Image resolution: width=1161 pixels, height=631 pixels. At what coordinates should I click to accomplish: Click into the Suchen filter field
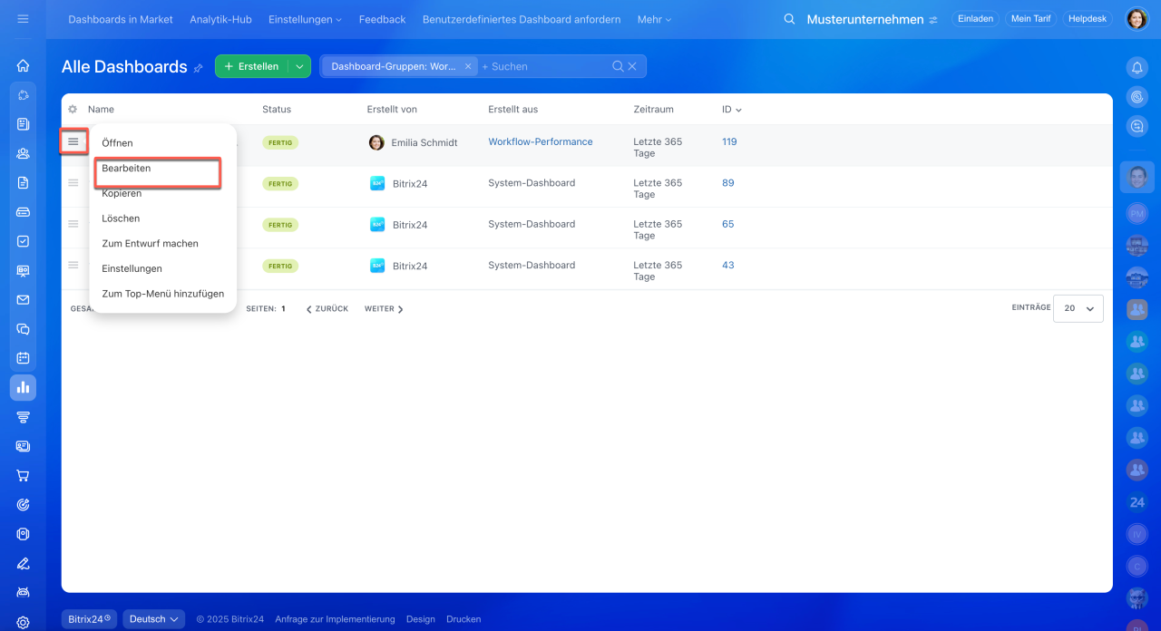coord(544,66)
